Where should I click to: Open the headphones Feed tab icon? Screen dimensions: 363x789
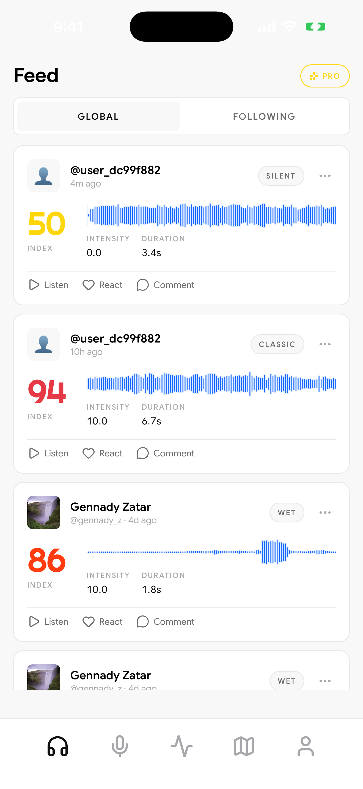click(57, 746)
